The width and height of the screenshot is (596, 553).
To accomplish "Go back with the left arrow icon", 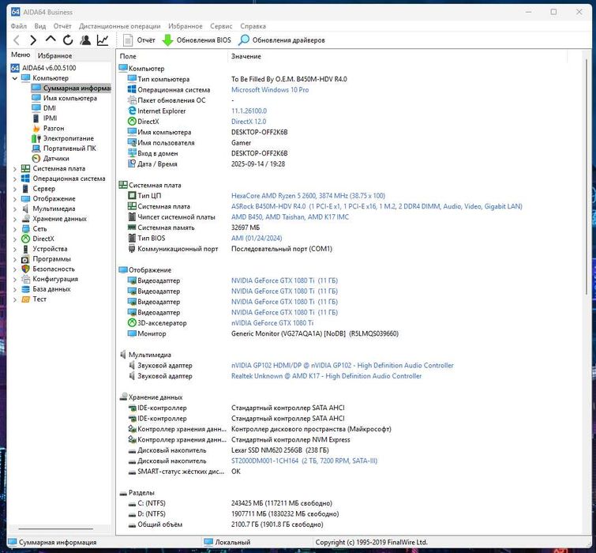I will (x=17, y=40).
